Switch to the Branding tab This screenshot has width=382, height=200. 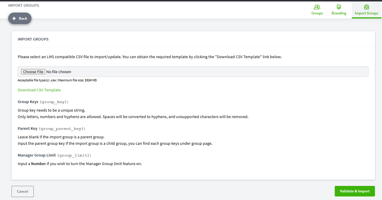[339, 10]
